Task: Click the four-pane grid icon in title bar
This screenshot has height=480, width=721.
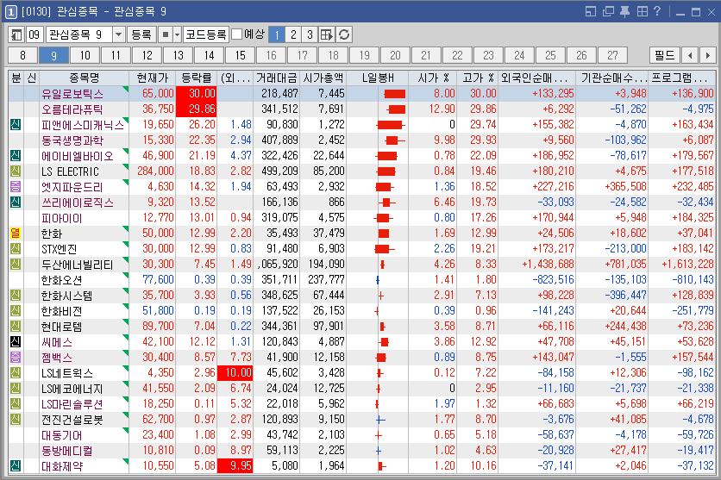Action: tap(642, 11)
